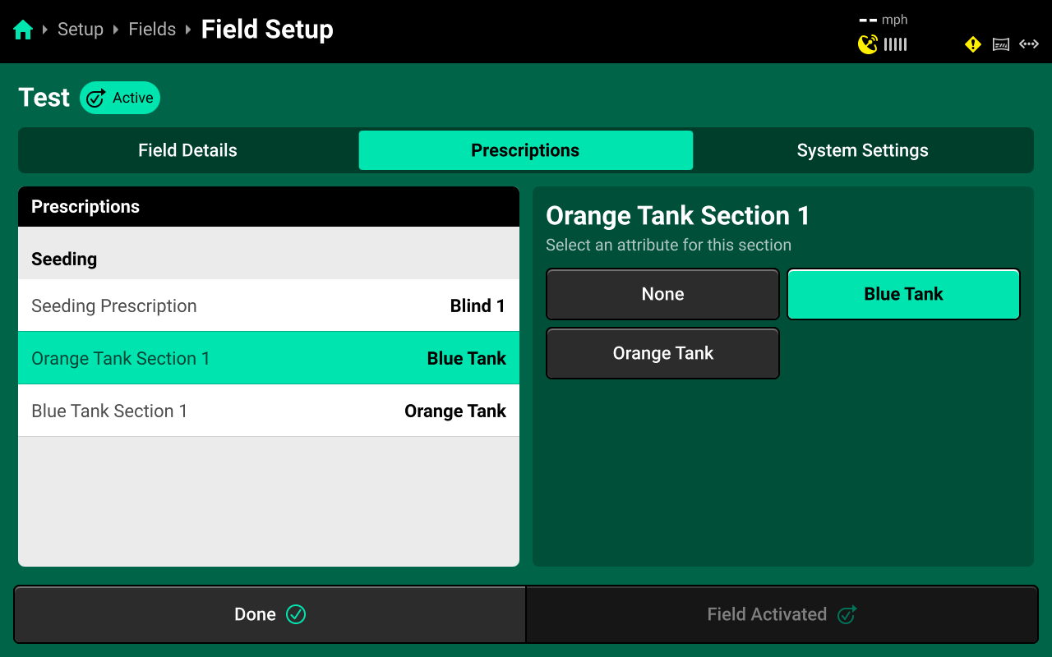Click the connection arrows status icon

[1029, 44]
